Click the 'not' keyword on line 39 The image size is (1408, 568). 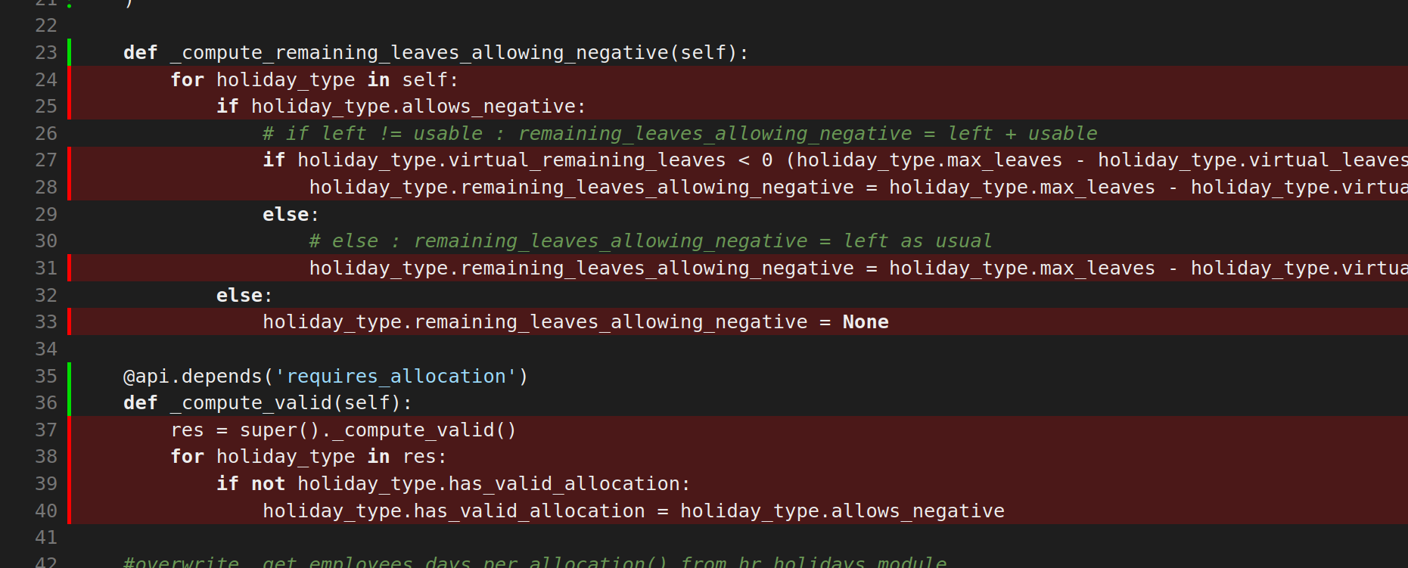point(268,484)
